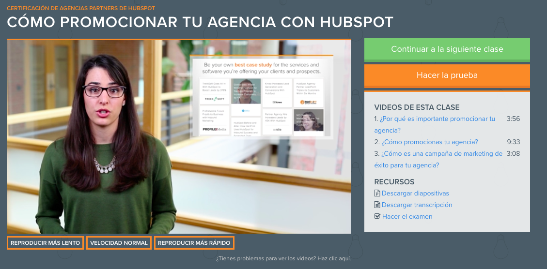Click the Recursos heading

click(x=394, y=182)
